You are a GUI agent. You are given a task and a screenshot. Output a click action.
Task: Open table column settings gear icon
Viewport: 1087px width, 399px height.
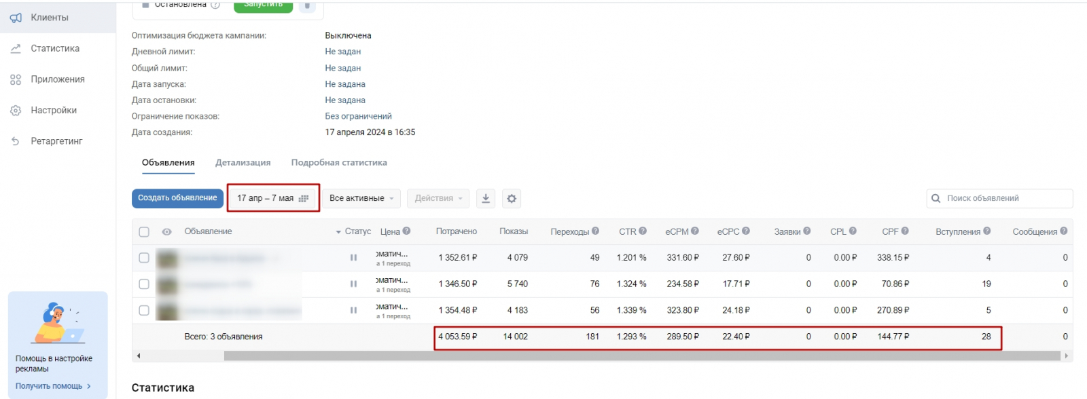[x=512, y=198]
